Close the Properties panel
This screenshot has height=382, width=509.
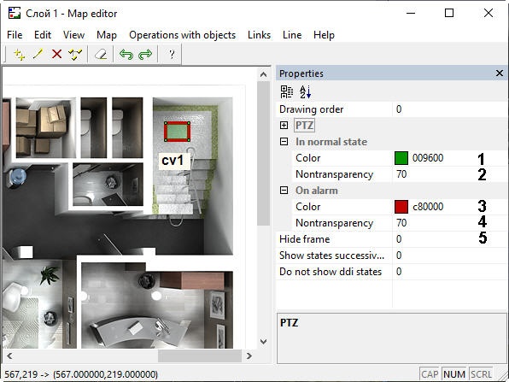click(x=500, y=73)
